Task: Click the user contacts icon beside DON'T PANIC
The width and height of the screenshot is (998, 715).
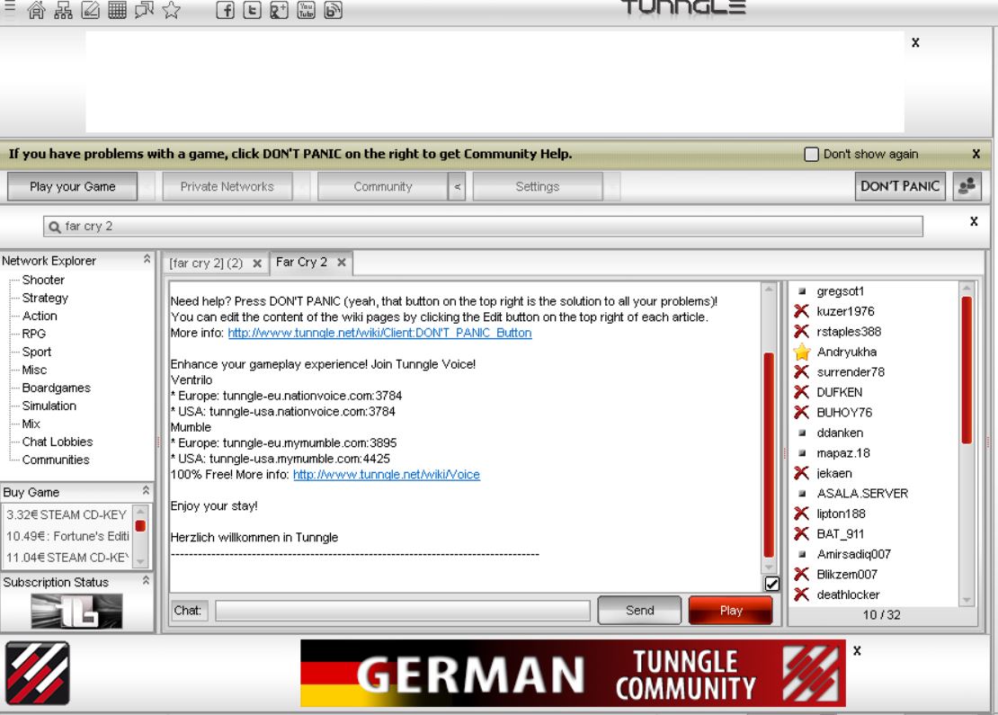Action: click(967, 186)
